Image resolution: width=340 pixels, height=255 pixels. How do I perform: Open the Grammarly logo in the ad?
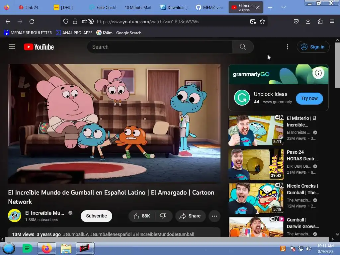tap(242, 98)
